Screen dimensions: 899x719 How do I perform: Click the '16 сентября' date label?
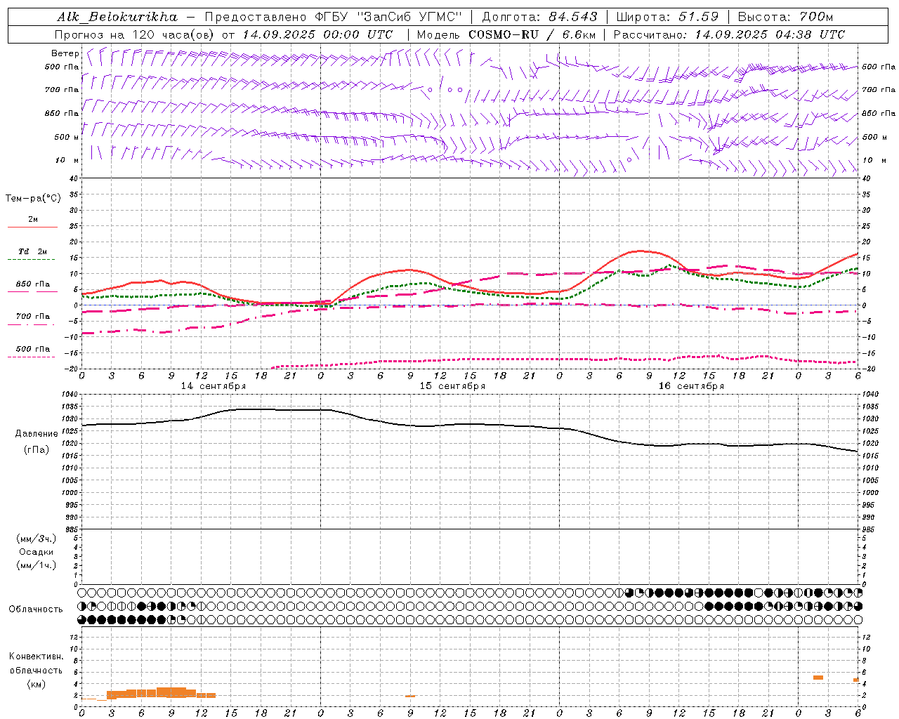[691, 386]
